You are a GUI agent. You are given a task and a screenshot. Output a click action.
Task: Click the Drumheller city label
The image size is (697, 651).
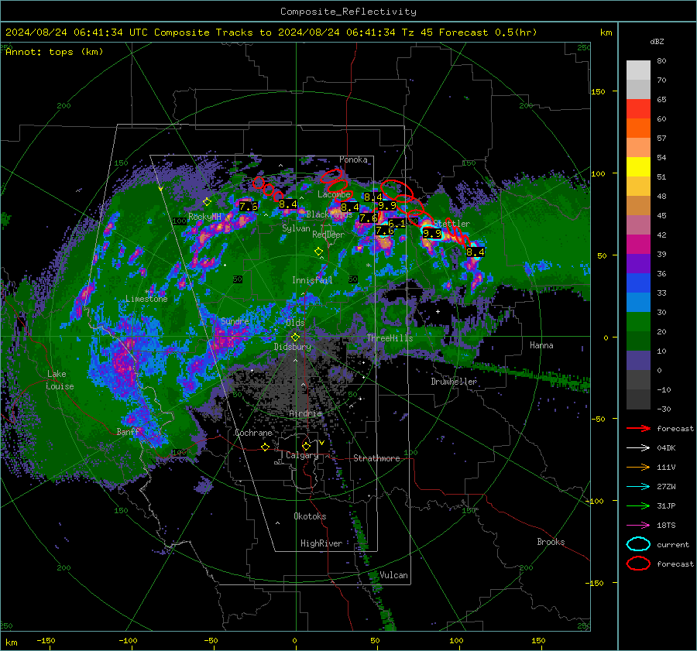click(x=454, y=382)
